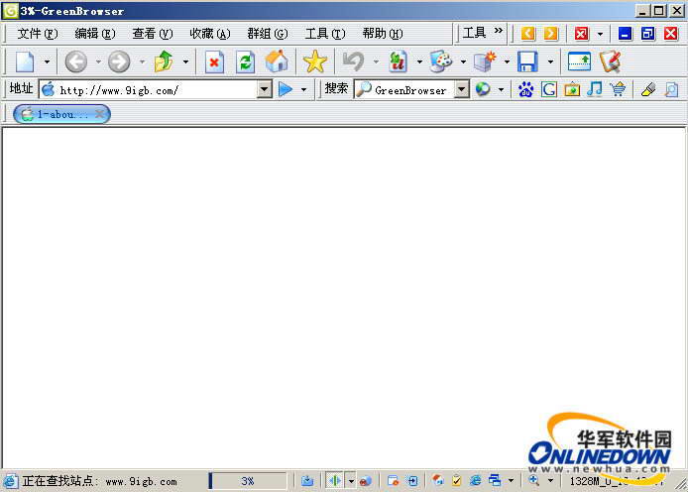Click the shopping cart search icon

click(x=618, y=89)
